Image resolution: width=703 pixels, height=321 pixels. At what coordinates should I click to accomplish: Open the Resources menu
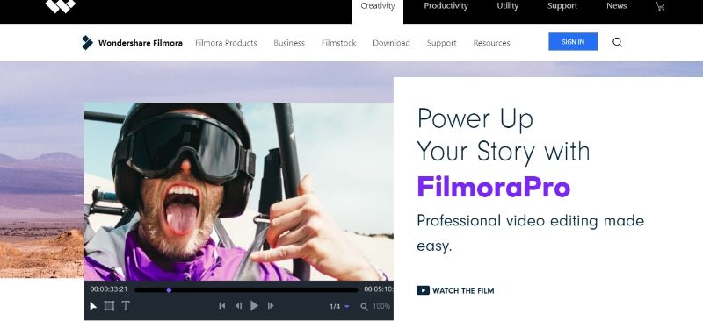(x=491, y=43)
